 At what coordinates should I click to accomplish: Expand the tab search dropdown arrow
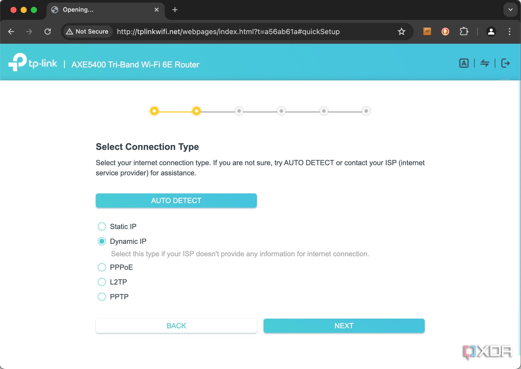(x=510, y=10)
